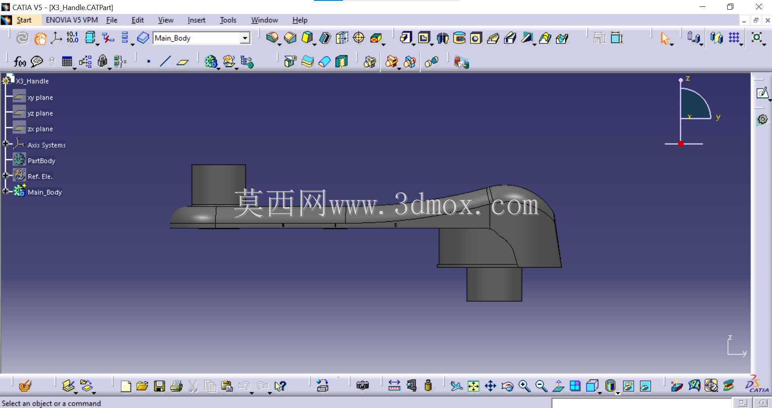The height and width of the screenshot is (408, 772).
Task: Click the Thick Surface icon
Action: pos(307,62)
